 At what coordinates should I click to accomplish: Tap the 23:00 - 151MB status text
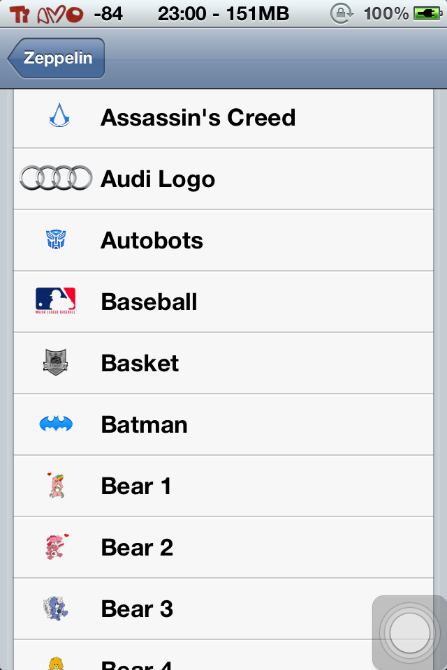[223, 14]
